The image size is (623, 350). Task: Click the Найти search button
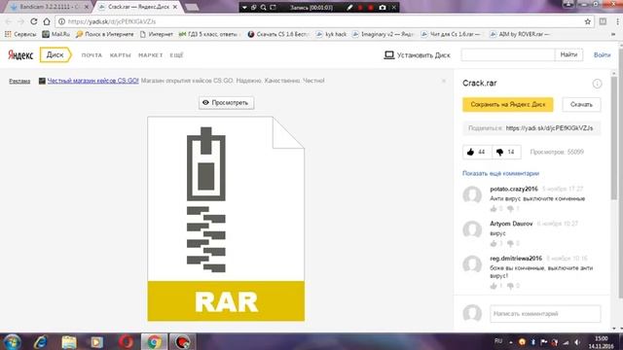[x=568, y=54]
